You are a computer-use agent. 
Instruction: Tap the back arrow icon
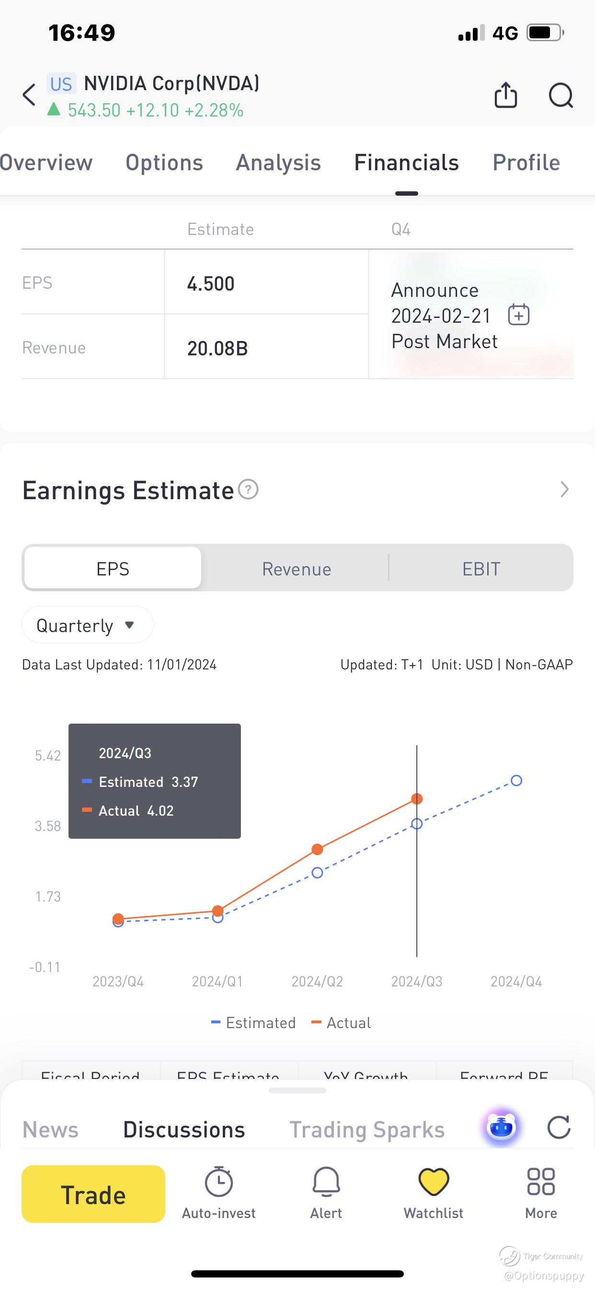(30, 94)
